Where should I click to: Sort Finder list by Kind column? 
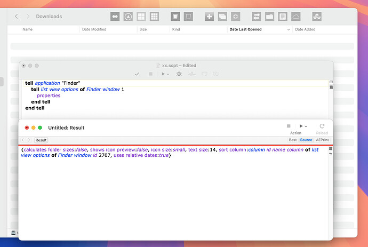click(176, 30)
